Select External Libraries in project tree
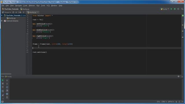This screenshot has height=104, width=185. pos(11,21)
